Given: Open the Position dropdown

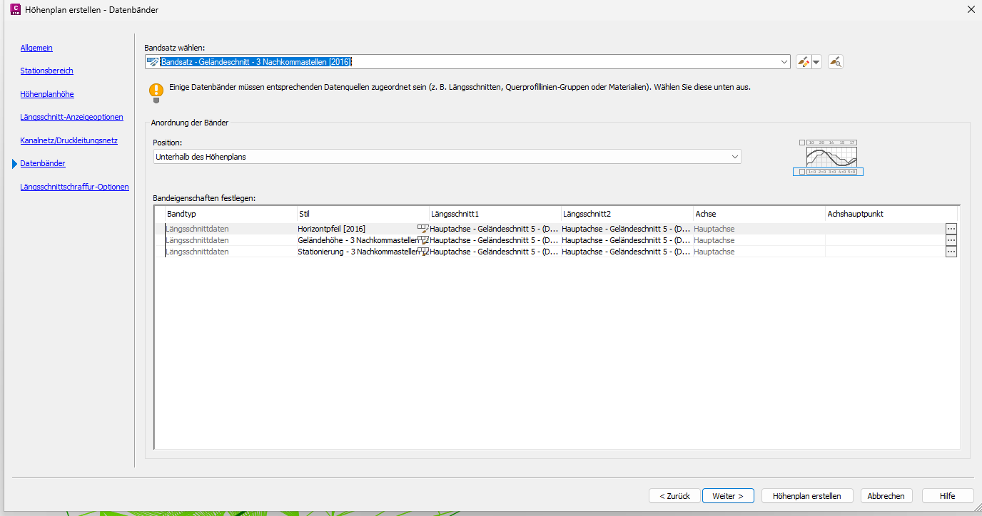Looking at the screenshot, I should click(x=735, y=156).
